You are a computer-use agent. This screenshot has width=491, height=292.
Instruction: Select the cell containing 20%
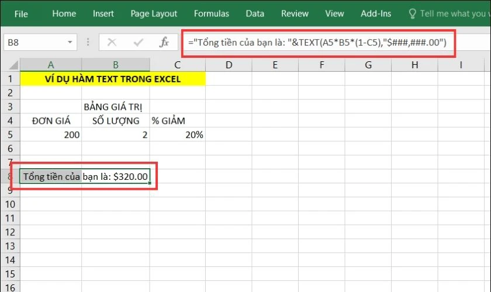click(x=178, y=134)
